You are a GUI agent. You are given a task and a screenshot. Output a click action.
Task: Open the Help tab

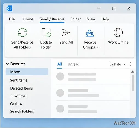(105, 19)
